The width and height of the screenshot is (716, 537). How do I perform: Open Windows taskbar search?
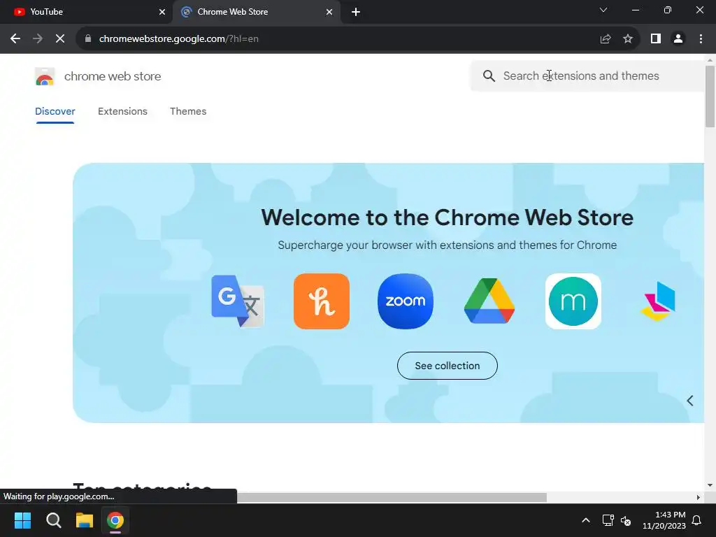[53, 520]
